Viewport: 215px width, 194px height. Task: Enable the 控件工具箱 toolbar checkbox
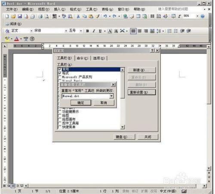(x=60, y=123)
